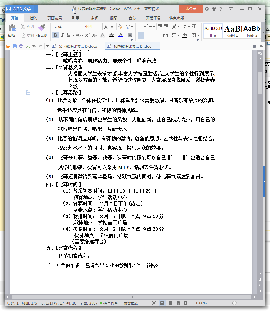
Task: Open the bullet list dropdown
Action: pyautogui.click(x=144, y=27)
